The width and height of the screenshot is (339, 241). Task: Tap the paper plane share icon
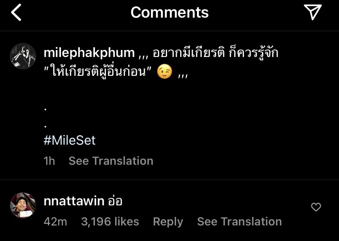[313, 12]
